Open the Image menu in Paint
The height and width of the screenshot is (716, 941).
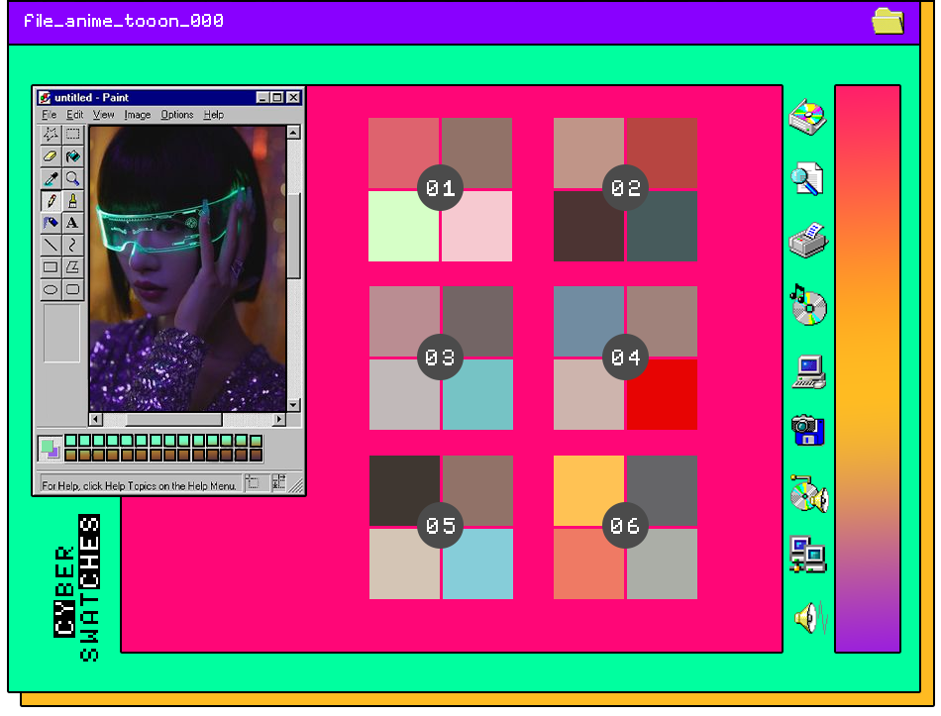point(138,115)
